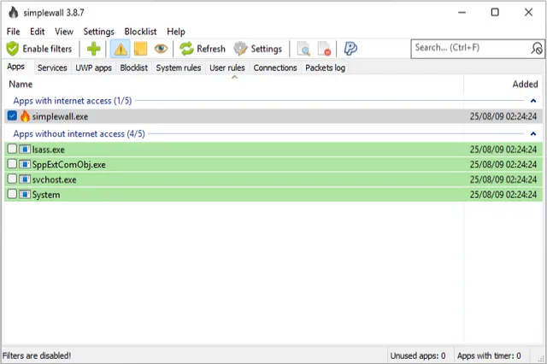Screen dimensions: 547x364
Task: Click the SppExtComObj.exe application icon
Action: (x=25, y=164)
